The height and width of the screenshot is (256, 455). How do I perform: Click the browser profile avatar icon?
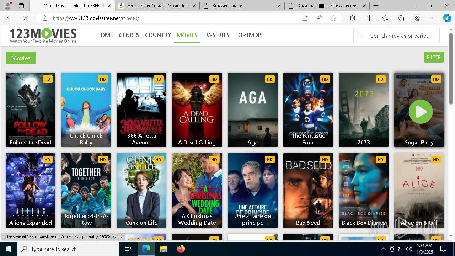coord(7,6)
